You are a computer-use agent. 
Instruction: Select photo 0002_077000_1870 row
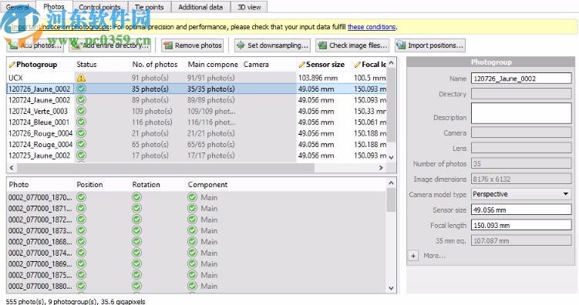point(197,197)
